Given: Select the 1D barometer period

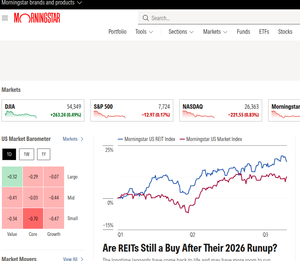Looking at the screenshot, I should (9, 154).
